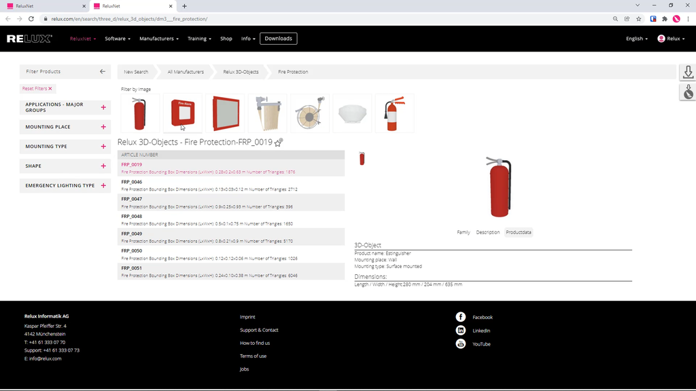Click the Chrome profile avatar
This screenshot has height=391, width=696.
click(x=676, y=19)
